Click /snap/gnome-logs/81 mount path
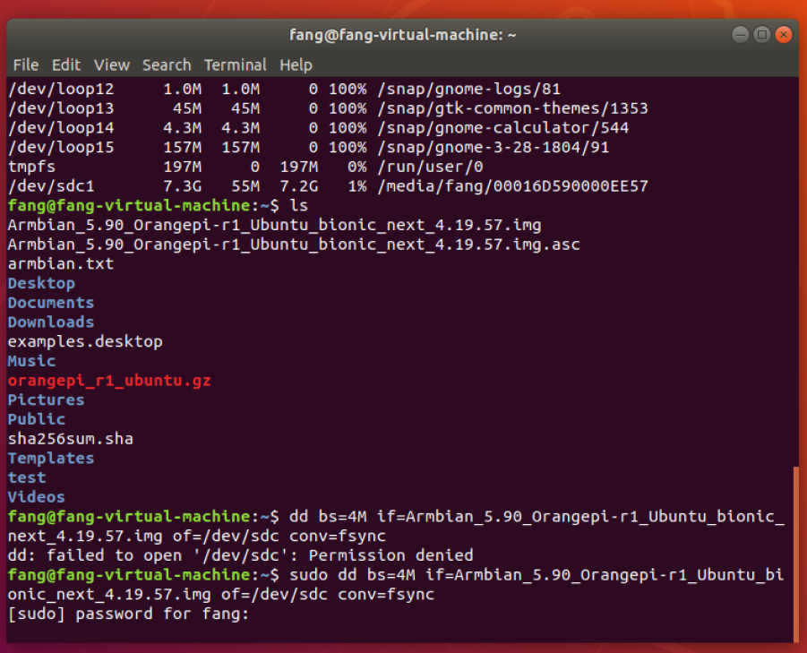The width and height of the screenshot is (807, 653). (468, 89)
